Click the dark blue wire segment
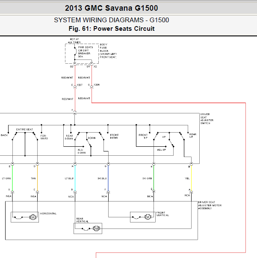This screenshot has width=257, height=258. pos(108,178)
